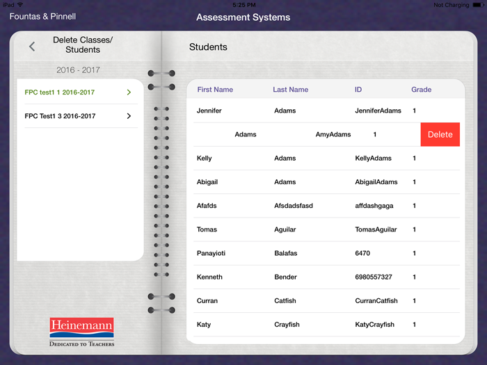487x365 pixels.
Task: Click the ID column header
Action: pos(358,90)
